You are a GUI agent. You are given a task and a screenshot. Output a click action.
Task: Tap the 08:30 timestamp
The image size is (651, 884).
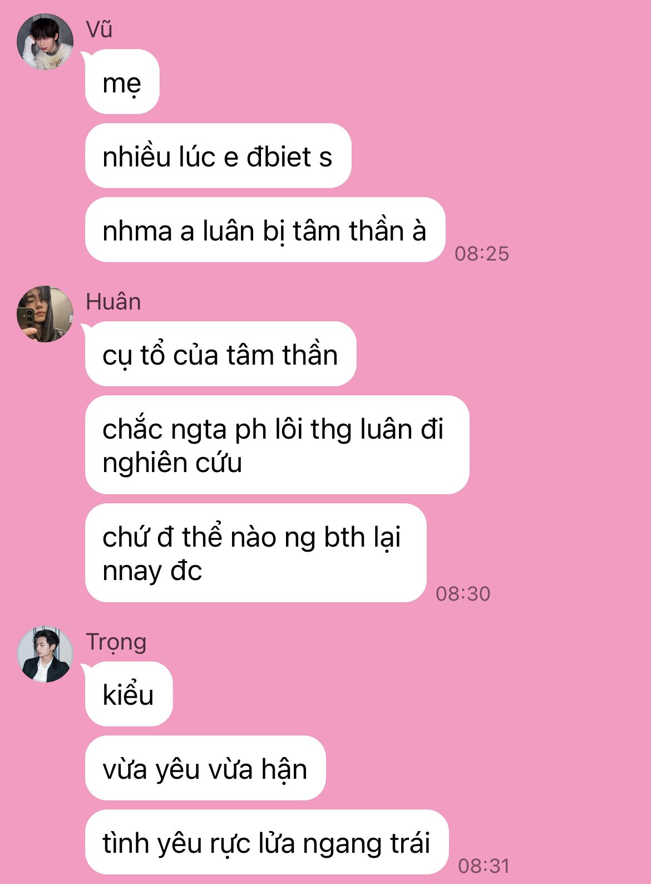[463, 594]
